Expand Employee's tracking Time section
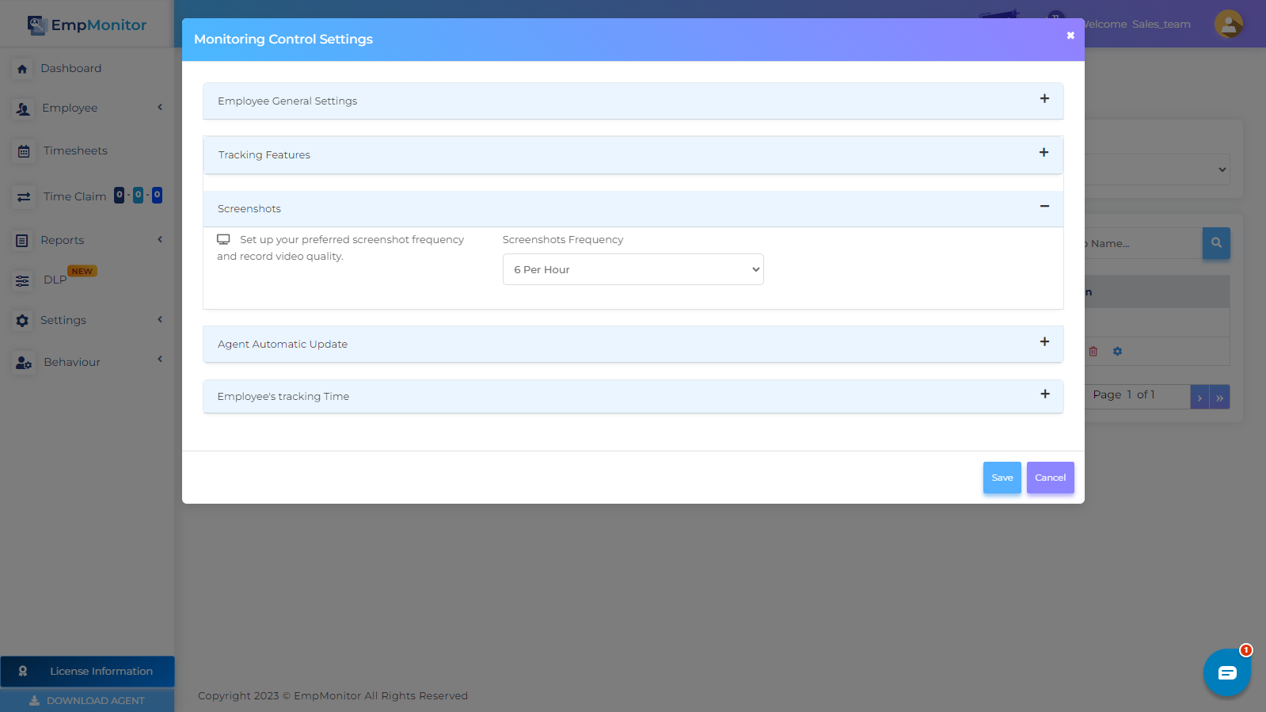Viewport: 1266px width, 712px height. click(x=1045, y=394)
